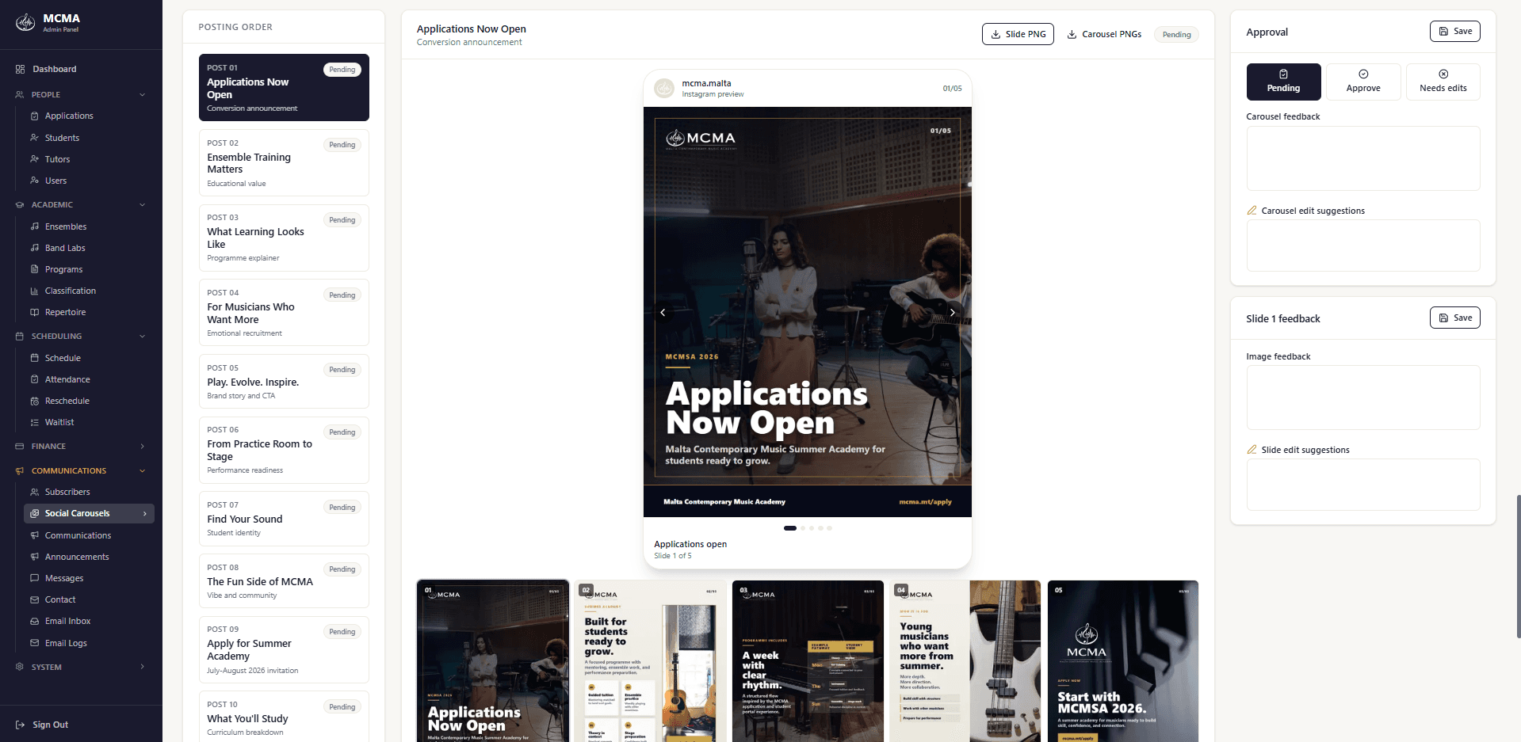Click the Waitlist list icon
Image resolution: width=1521 pixels, height=742 pixels.
(34, 422)
